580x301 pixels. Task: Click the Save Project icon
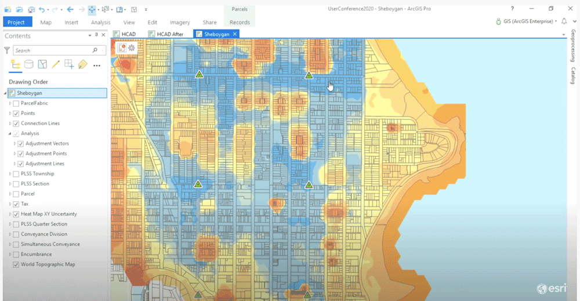pyautogui.click(x=31, y=9)
